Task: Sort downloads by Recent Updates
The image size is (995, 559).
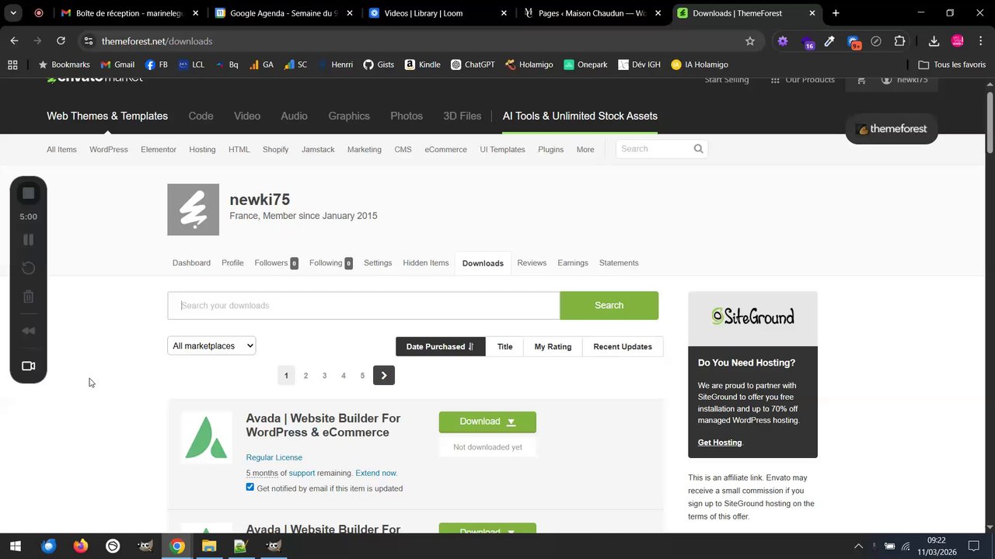Action: point(623,347)
